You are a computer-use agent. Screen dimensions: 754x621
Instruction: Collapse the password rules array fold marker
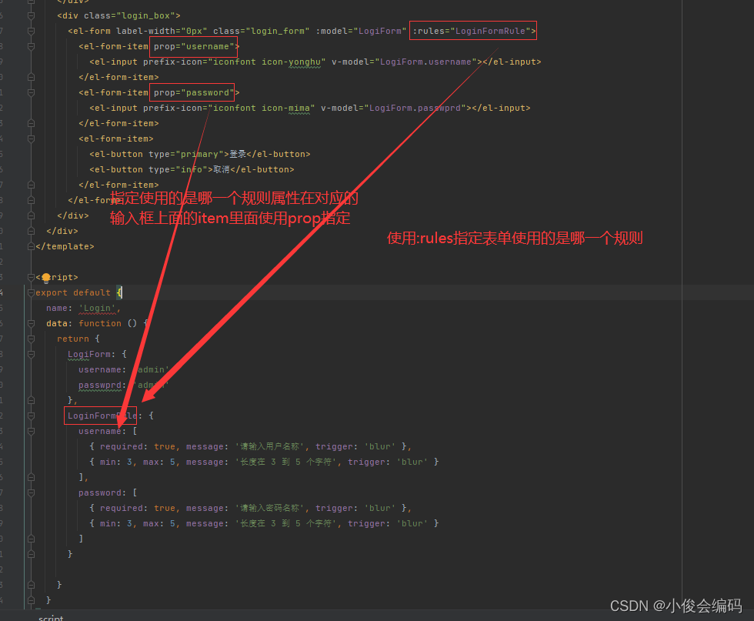point(29,492)
